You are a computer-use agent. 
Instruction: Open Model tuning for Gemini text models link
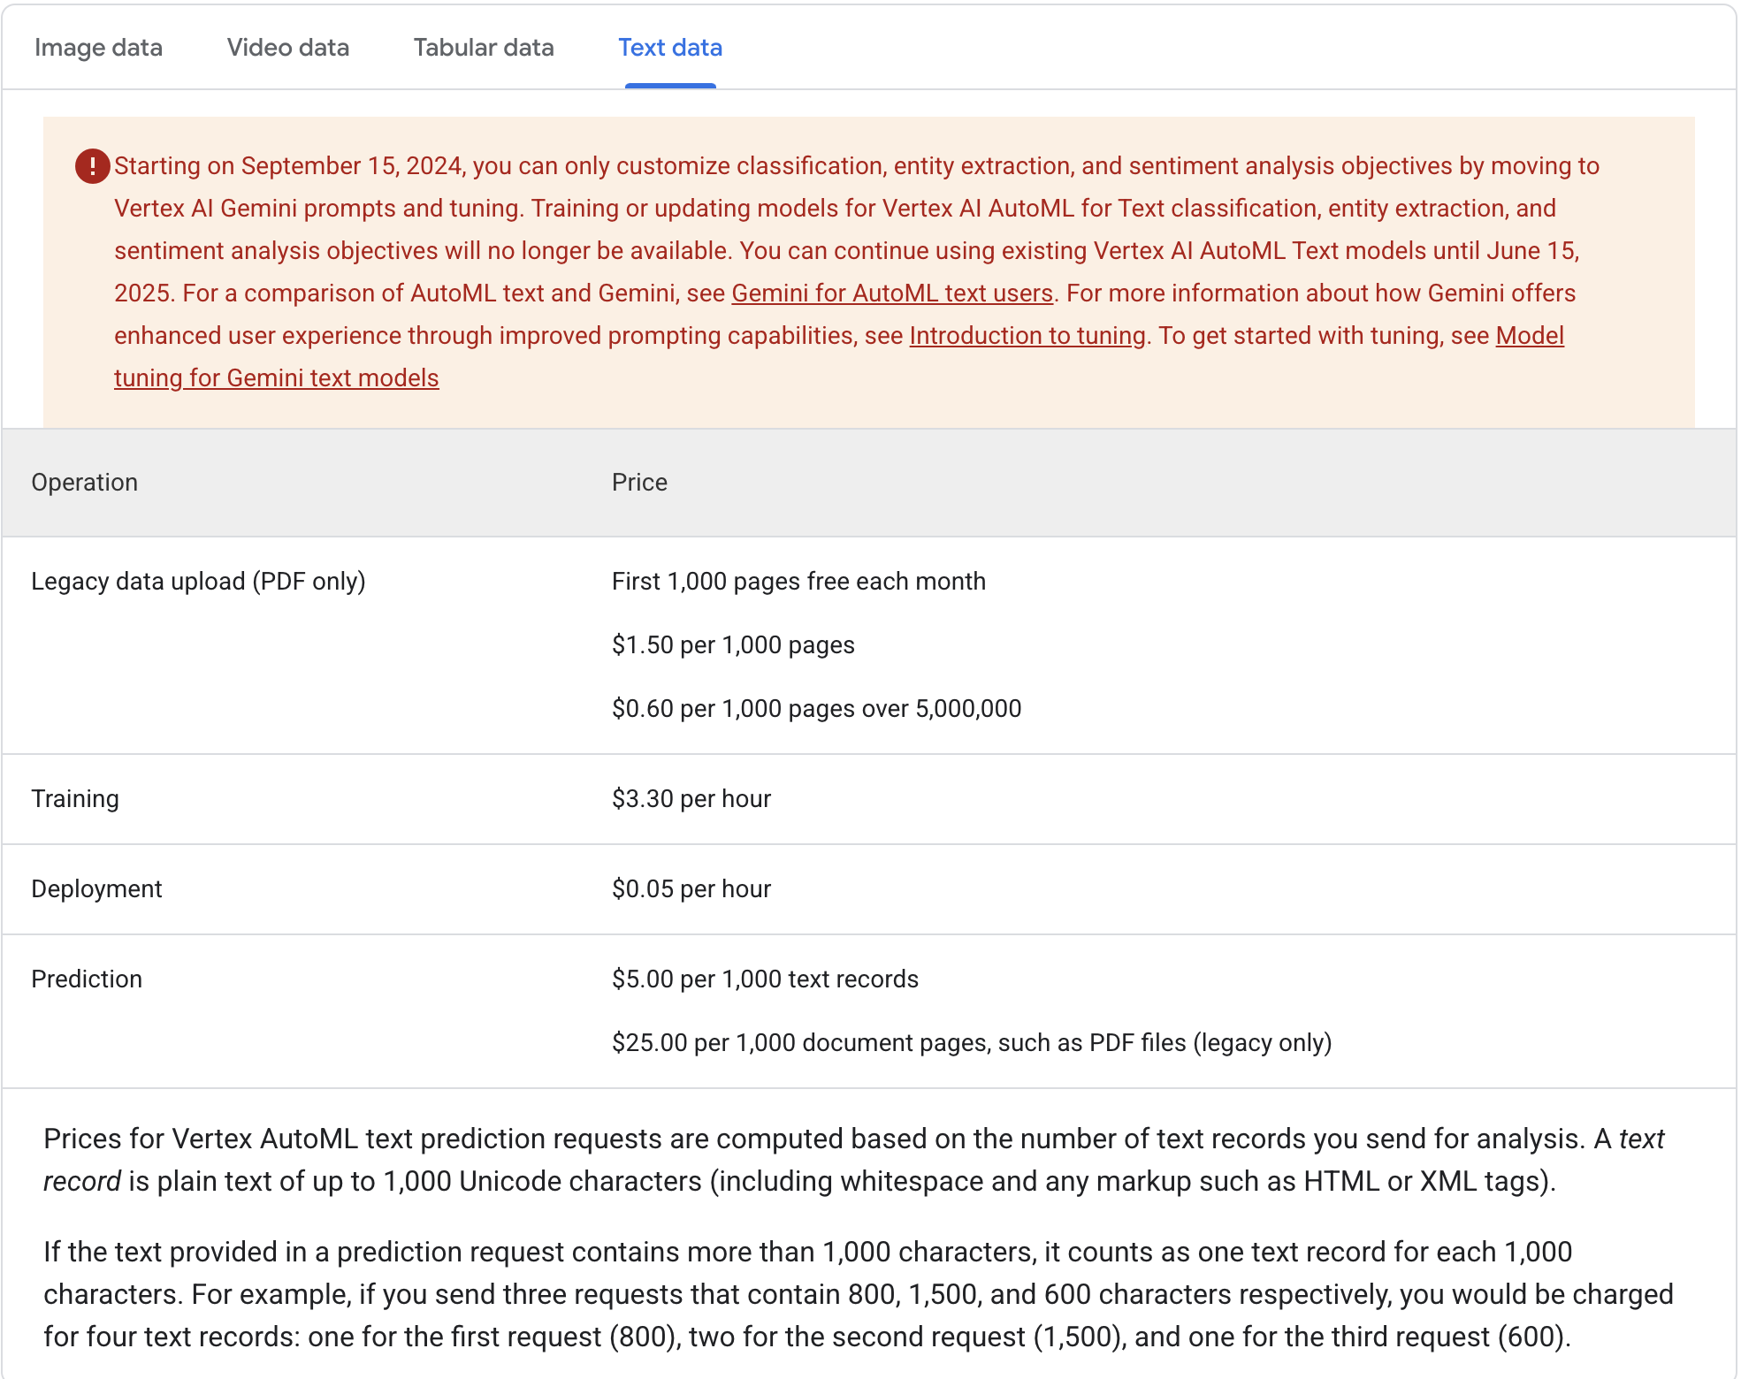pos(276,377)
